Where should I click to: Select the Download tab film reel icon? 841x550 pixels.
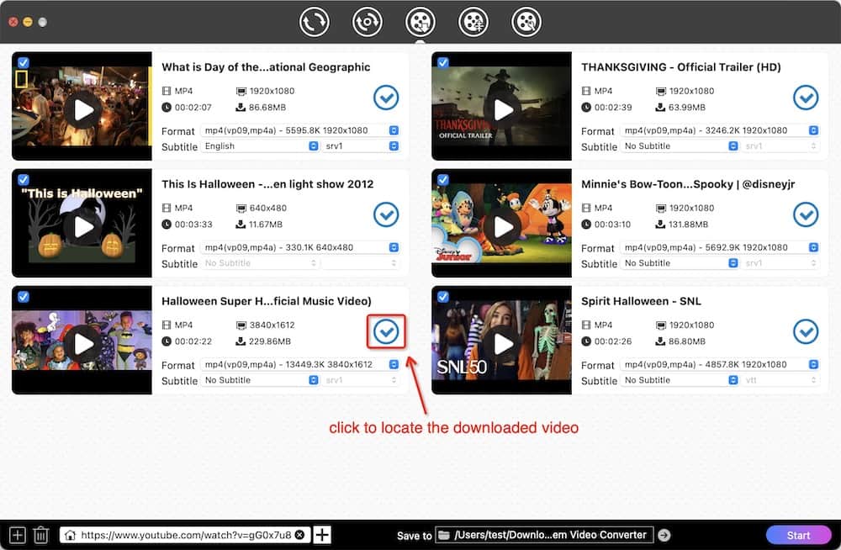420,22
